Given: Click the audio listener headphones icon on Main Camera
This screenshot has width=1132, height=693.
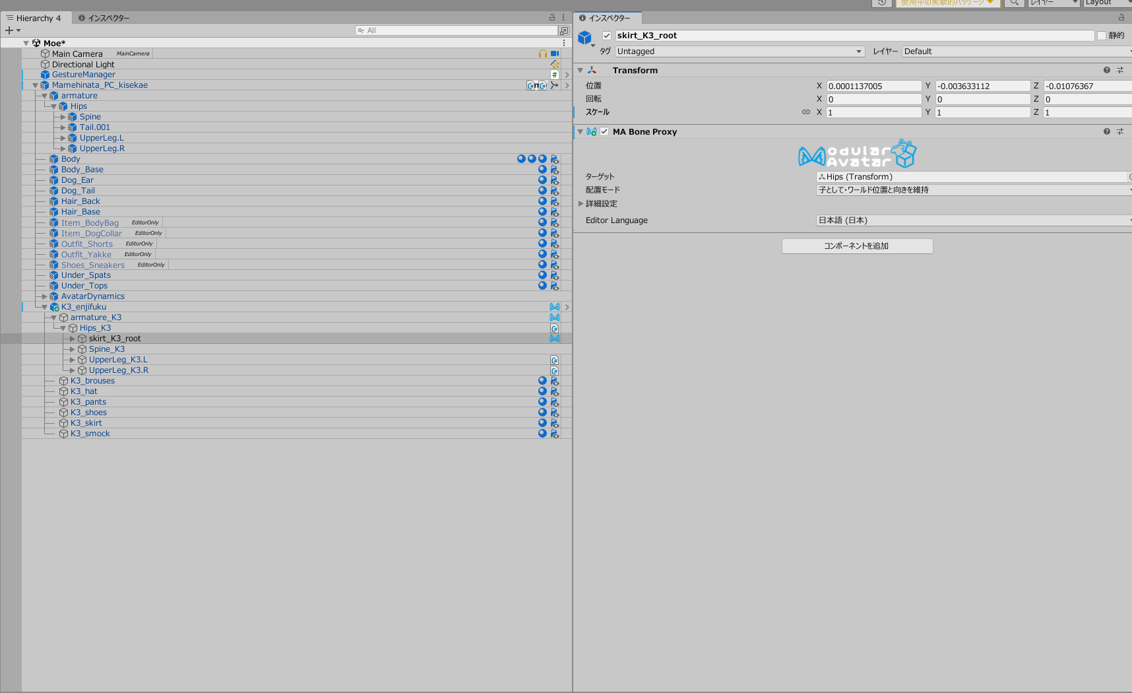Looking at the screenshot, I should click(542, 54).
